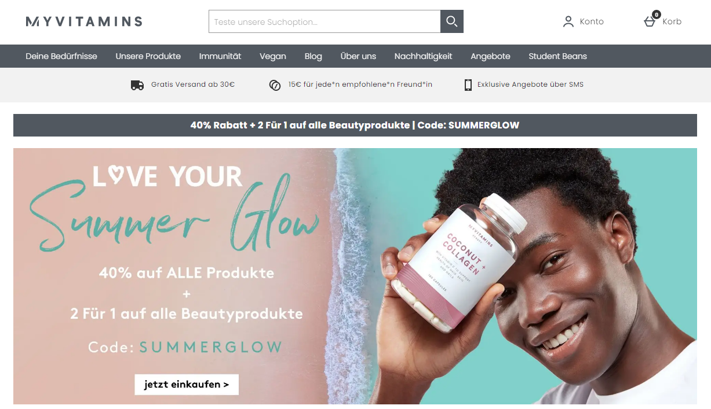This screenshot has height=409, width=711.
Task: Click the referral coins icon
Action: [275, 85]
